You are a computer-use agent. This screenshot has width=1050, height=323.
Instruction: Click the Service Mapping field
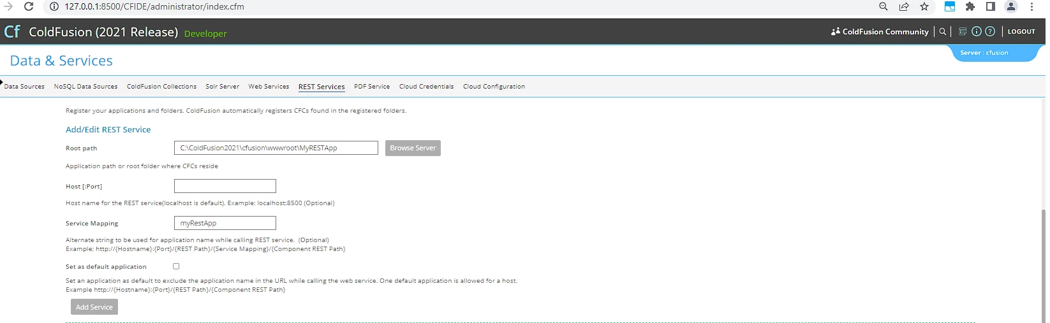225,223
